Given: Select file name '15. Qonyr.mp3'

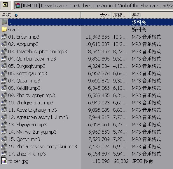Looking at the screenshot, I should pyautogui.click(x=24, y=139).
